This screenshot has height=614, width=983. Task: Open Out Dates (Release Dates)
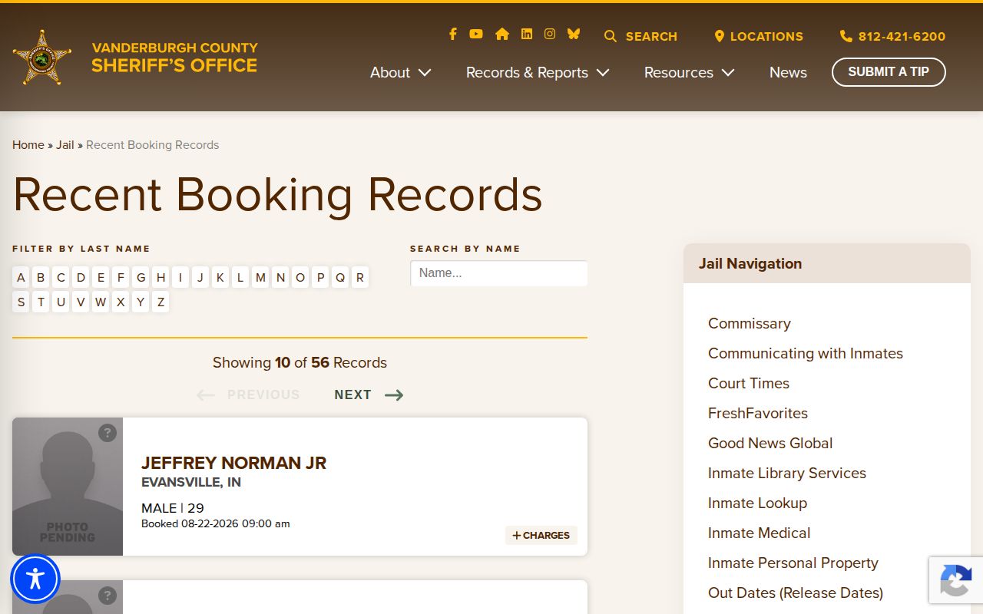pos(796,593)
